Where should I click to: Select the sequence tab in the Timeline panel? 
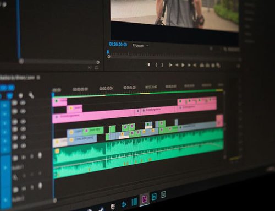pos(17,78)
